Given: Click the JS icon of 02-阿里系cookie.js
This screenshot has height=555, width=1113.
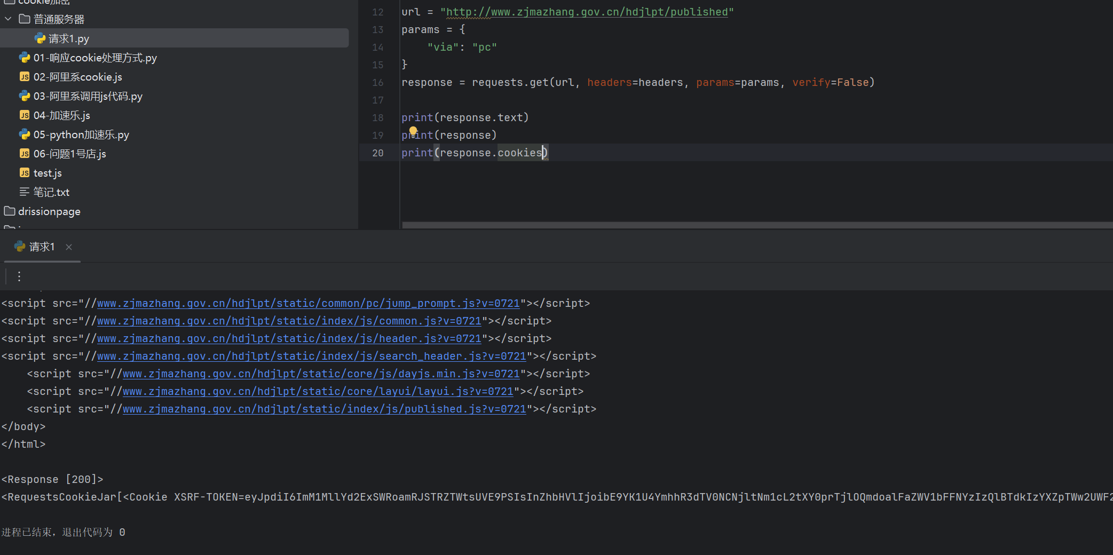Looking at the screenshot, I should tap(25, 77).
